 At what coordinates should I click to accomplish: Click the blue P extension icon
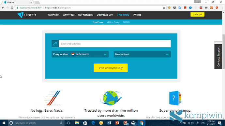pos(190,8)
